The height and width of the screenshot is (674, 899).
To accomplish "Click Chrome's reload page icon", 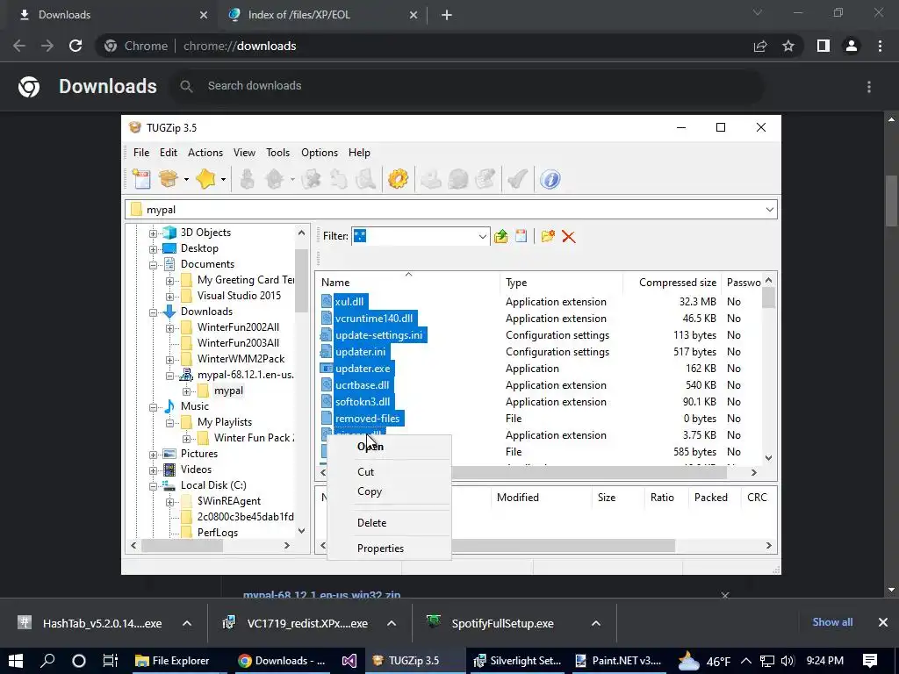I will click(76, 46).
